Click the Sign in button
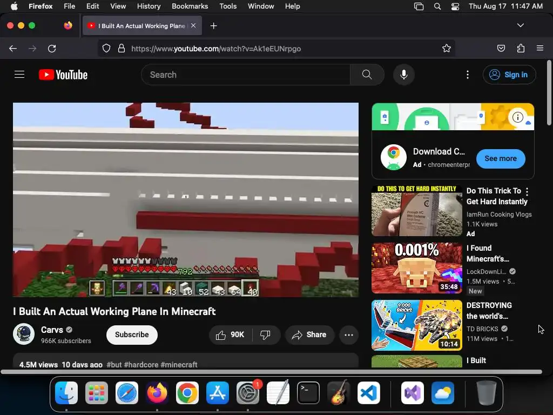Viewport: 553px width, 415px height. pos(509,75)
